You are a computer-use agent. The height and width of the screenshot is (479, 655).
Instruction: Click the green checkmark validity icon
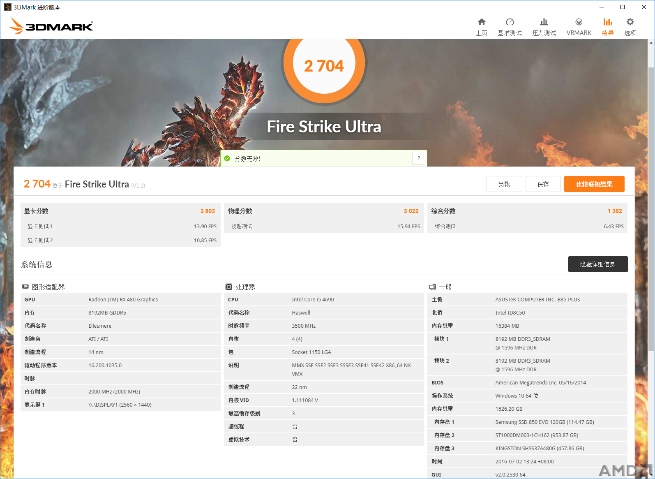227,158
